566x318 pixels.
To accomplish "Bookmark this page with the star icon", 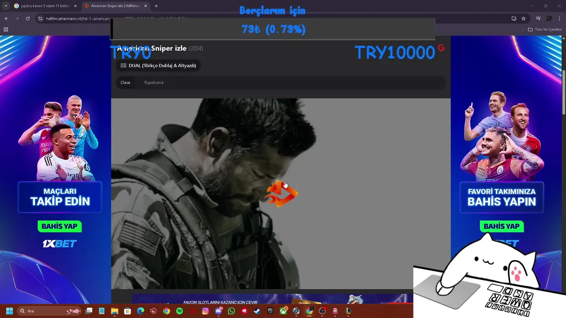I will click(x=524, y=19).
